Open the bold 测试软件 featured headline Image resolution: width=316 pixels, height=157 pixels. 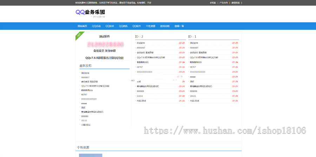[105, 36]
